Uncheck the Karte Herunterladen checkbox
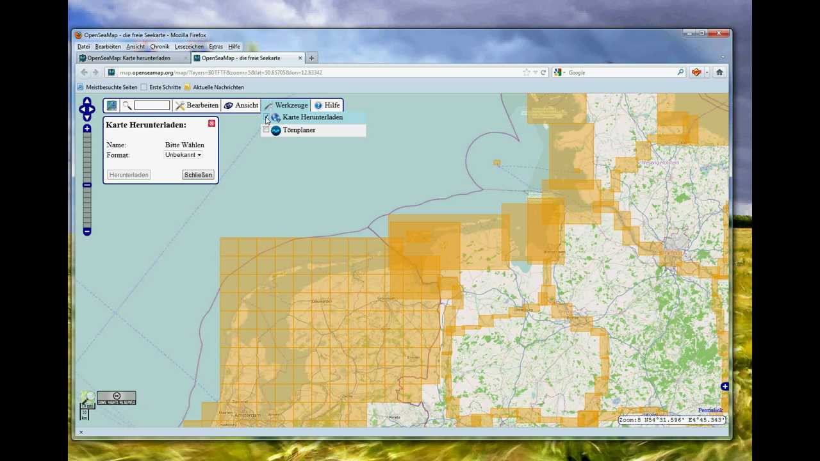The height and width of the screenshot is (461, 820). coord(266,117)
